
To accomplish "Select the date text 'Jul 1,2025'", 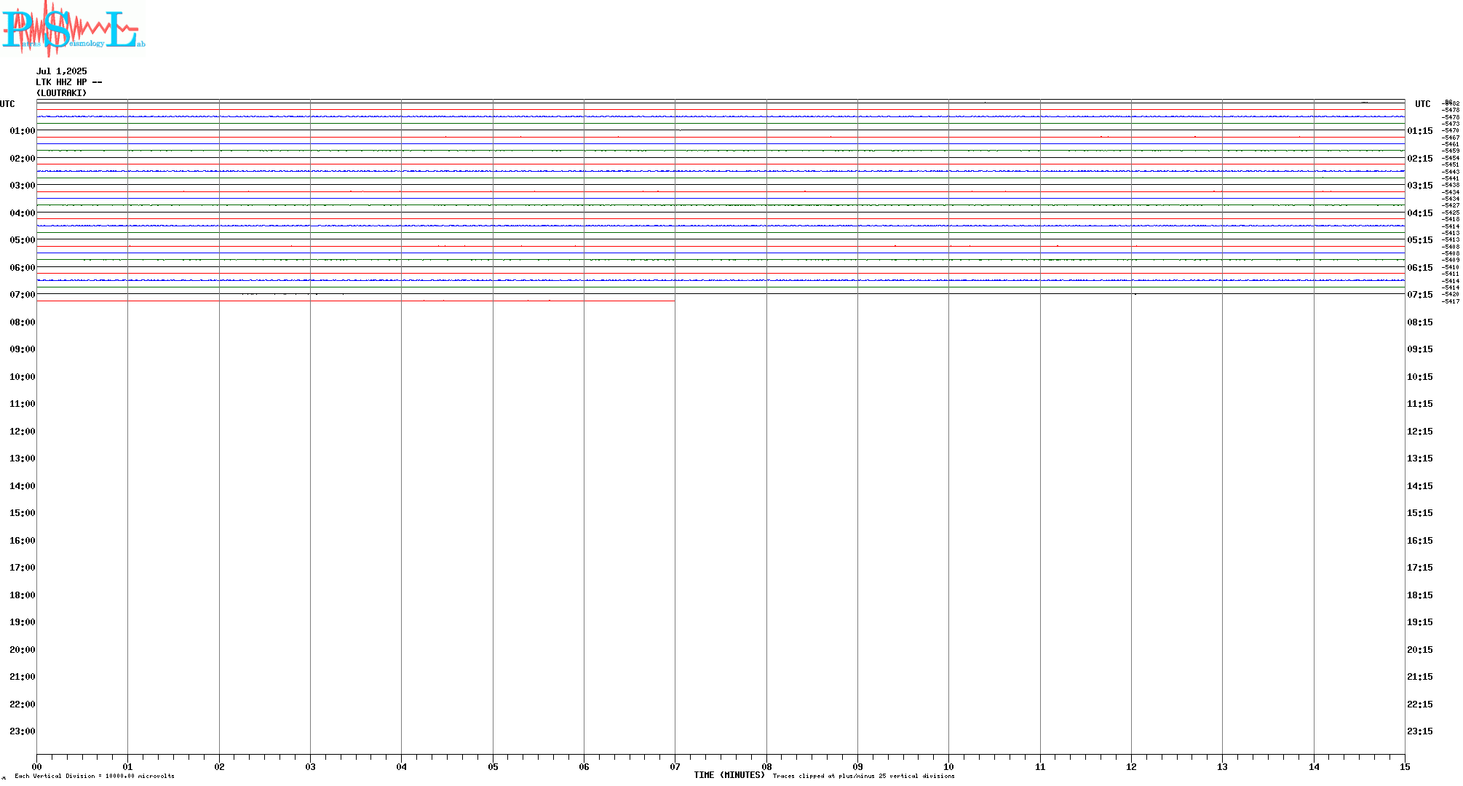I will point(62,71).
